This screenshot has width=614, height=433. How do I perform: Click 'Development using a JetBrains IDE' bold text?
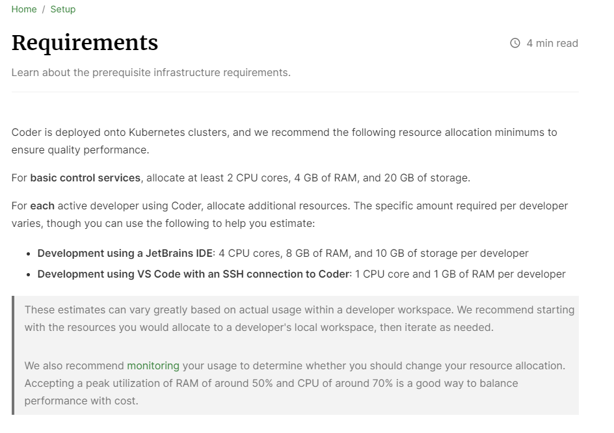[125, 254]
